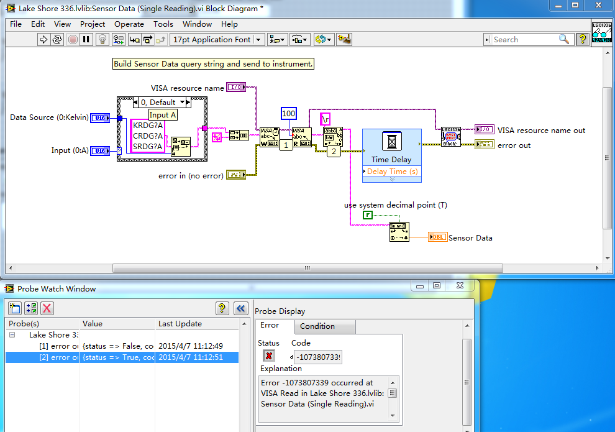
Task: Click the LSCI336 VI icon pane
Action: pyautogui.click(x=602, y=32)
